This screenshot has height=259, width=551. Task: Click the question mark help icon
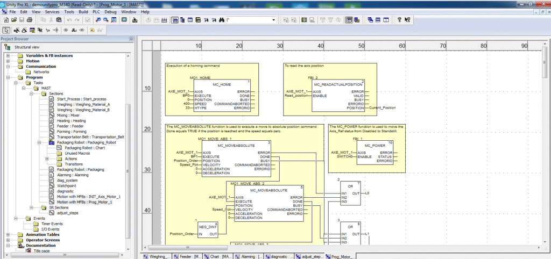click(400, 20)
